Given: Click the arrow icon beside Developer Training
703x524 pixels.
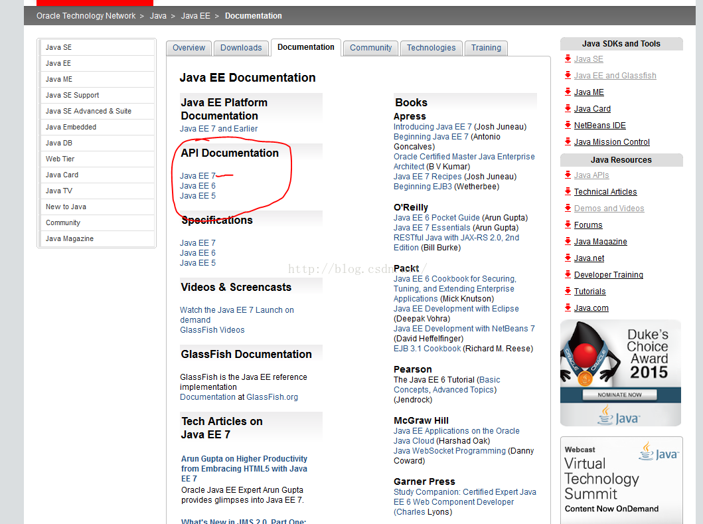Looking at the screenshot, I should (568, 274).
